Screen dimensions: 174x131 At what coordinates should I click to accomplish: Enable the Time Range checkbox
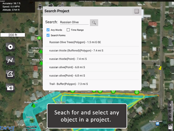pos(68,30)
